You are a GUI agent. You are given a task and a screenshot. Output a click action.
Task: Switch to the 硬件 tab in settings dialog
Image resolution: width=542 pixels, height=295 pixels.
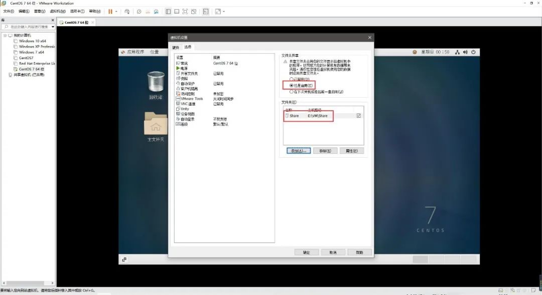point(176,47)
